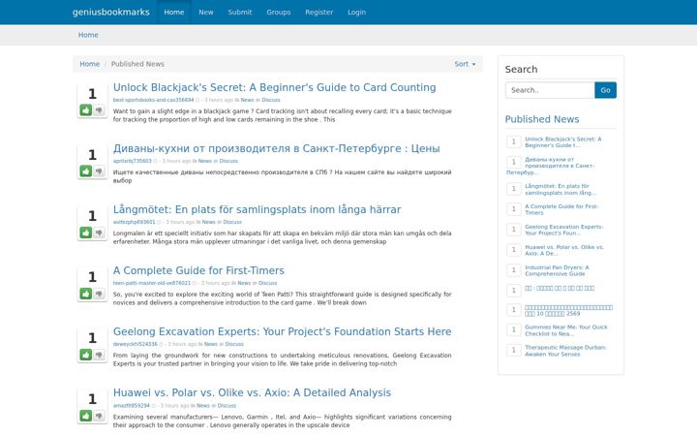
Task: Open sidebar link Långmötet: En plats för
Action: point(561,190)
